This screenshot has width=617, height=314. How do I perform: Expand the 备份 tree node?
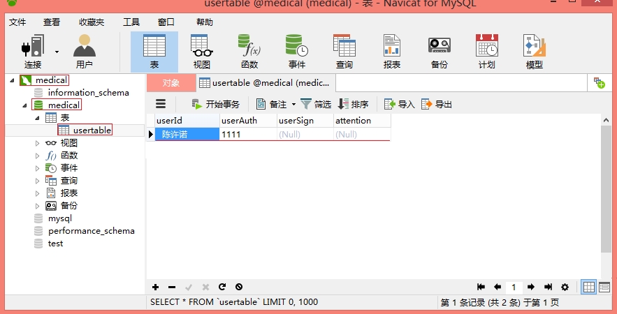pos(37,206)
